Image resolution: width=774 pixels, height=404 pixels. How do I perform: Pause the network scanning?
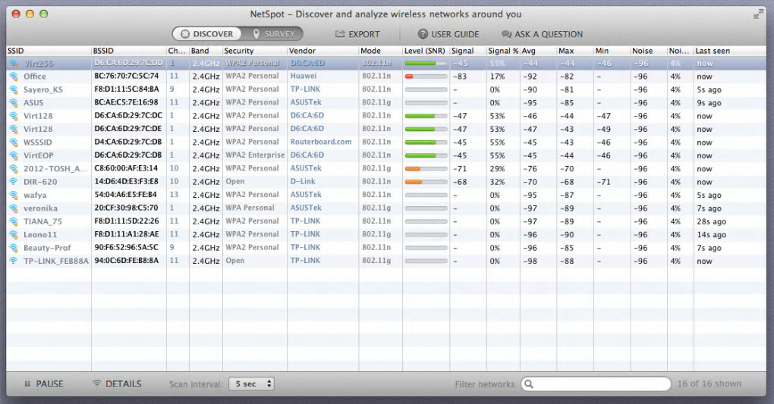point(43,384)
